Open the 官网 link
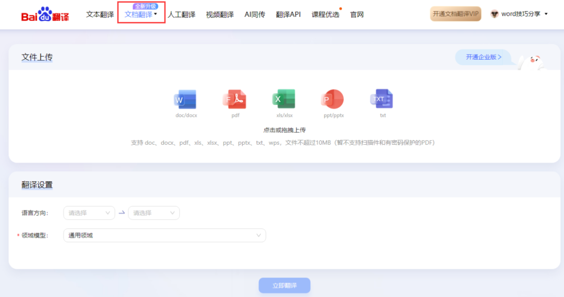The height and width of the screenshot is (297, 564). (x=357, y=15)
